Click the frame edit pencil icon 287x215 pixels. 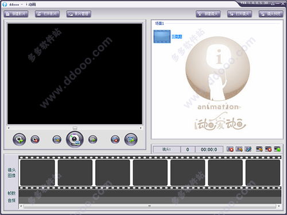(248, 149)
